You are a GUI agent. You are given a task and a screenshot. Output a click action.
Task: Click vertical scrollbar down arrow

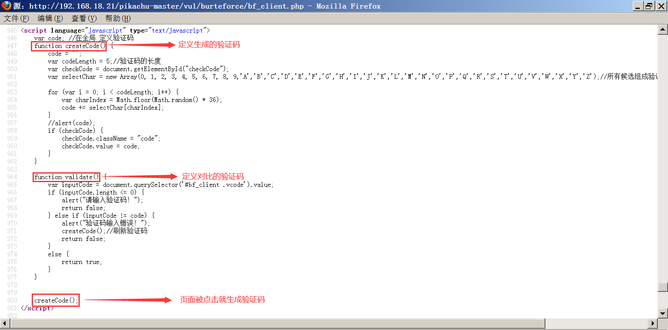663,313
